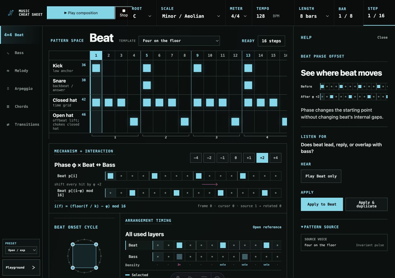Toggle Open hat hit on step 4
The width and height of the screenshot is (395, 278).
pyautogui.click(x=134, y=122)
